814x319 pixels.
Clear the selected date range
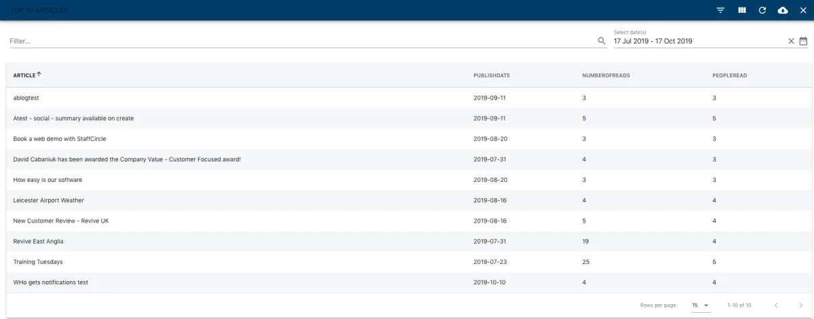tap(791, 41)
